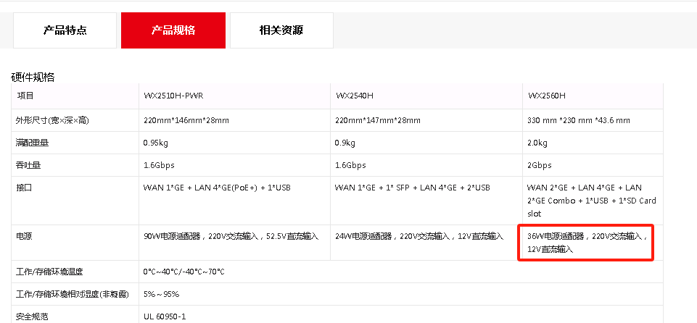Select the 产品规格 tab
697x323 pixels.
tap(173, 30)
